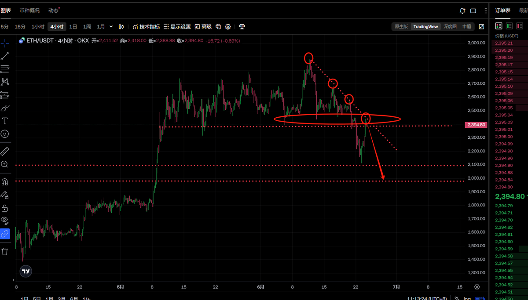The image size is (528, 300).
Task: Toggle stay-in-drawing-mode pencil lock
Action: tap(5, 195)
